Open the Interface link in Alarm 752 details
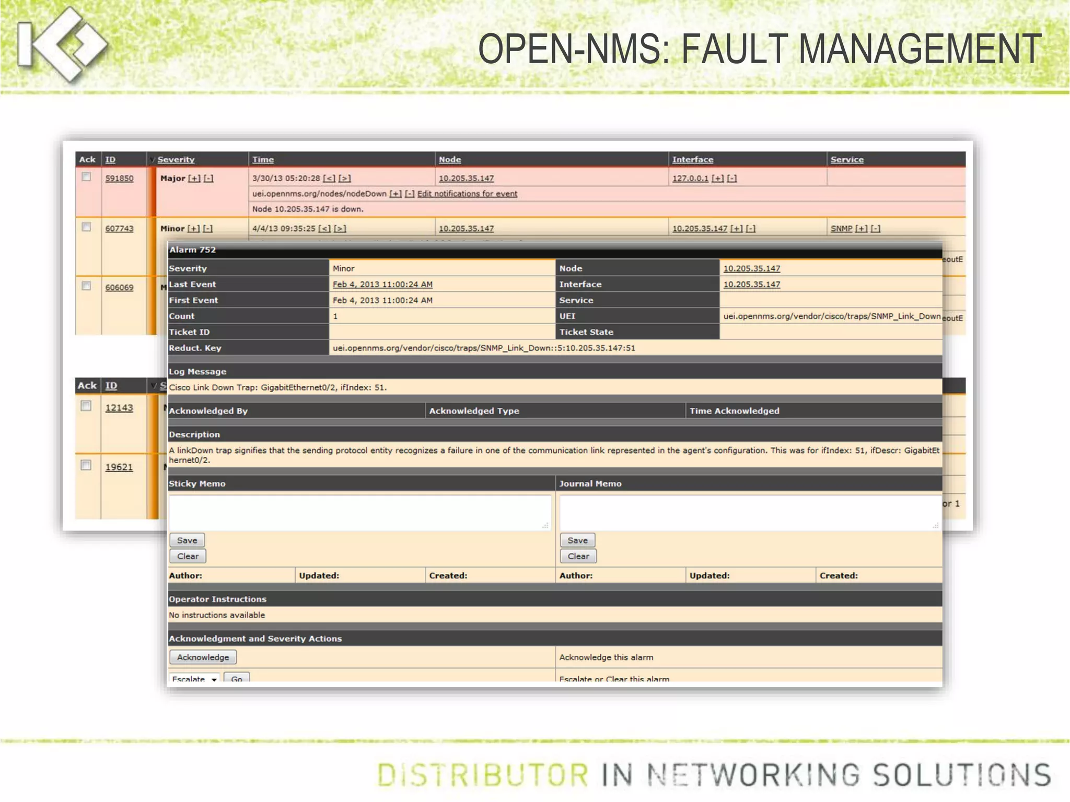1070x802 pixels. [751, 285]
